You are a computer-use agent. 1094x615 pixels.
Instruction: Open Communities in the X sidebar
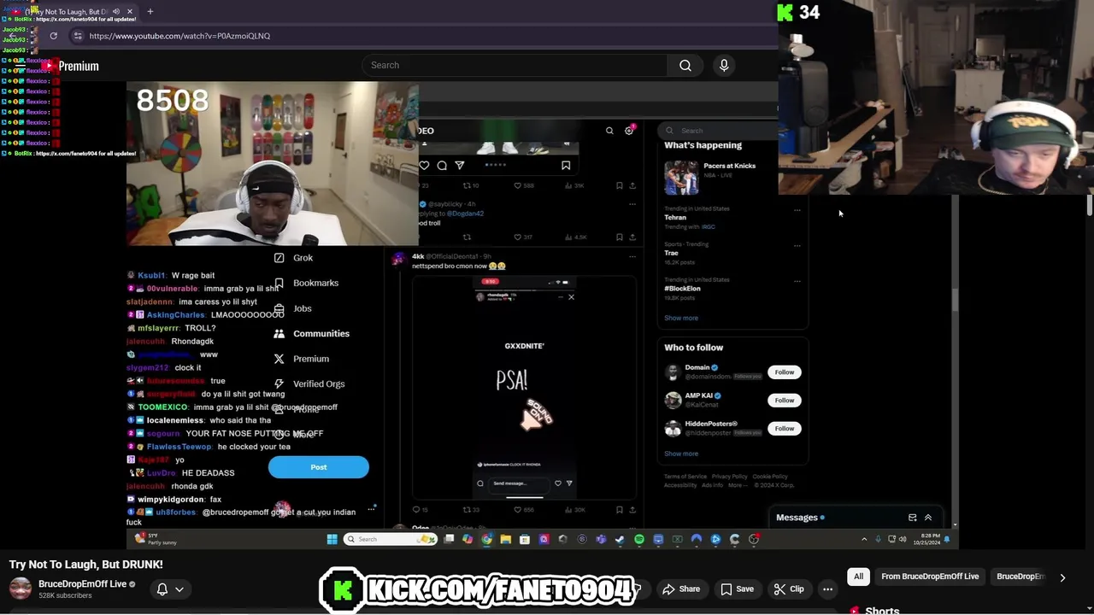click(x=311, y=334)
